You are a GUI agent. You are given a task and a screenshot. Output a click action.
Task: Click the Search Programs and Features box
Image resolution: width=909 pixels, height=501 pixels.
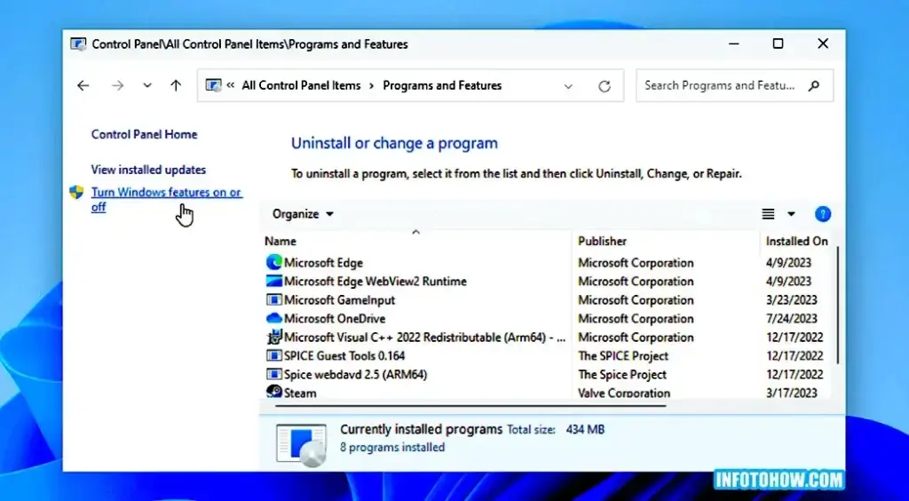pyautogui.click(x=734, y=86)
